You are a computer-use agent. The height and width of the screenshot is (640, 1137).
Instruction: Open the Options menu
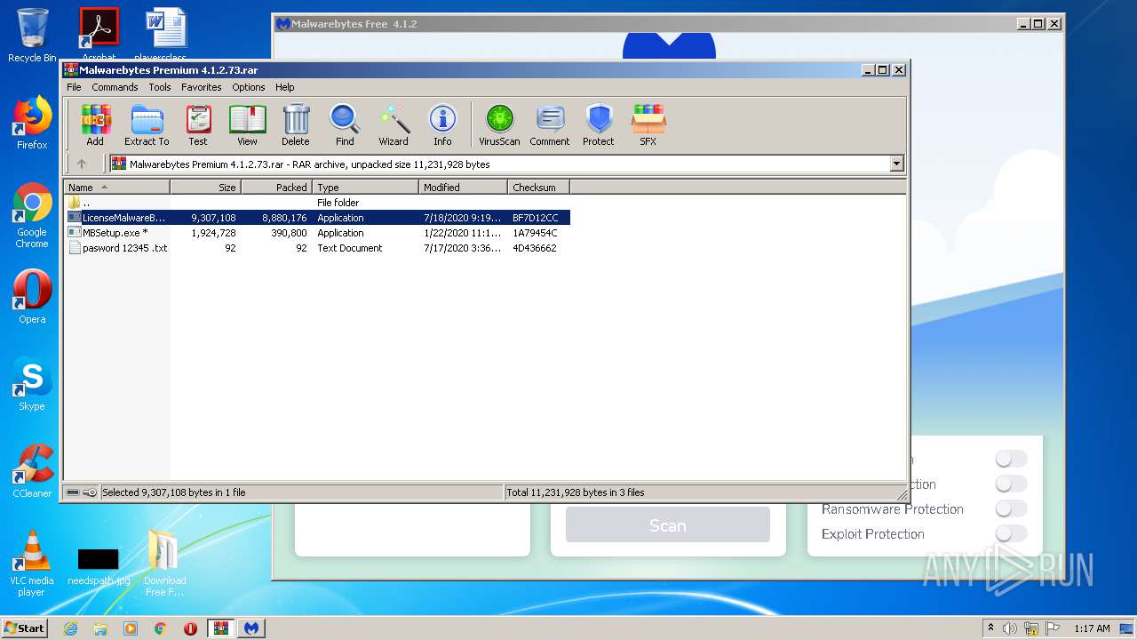(249, 87)
